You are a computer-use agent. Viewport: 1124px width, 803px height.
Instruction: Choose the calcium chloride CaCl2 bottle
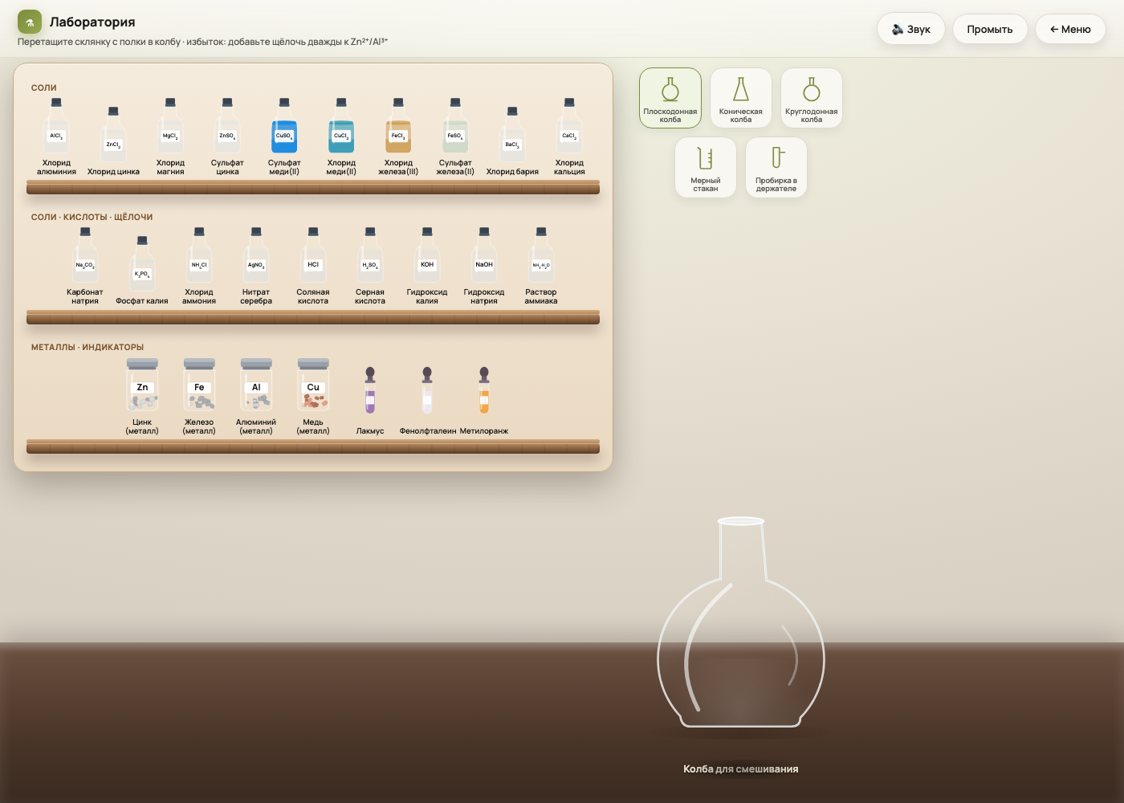569,127
